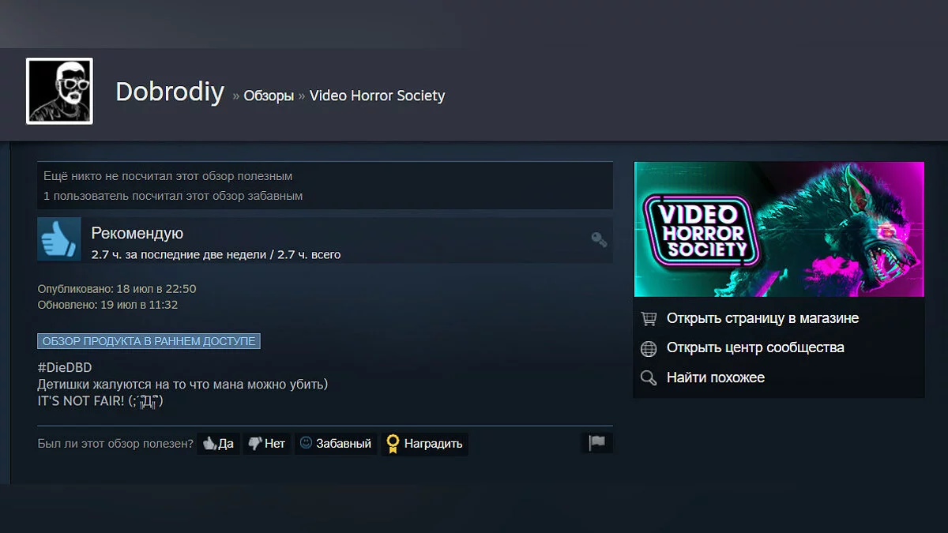The height and width of the screenshot is (533, 948).
Task: Report review using the flag icon
Action: tap(596, 443)
